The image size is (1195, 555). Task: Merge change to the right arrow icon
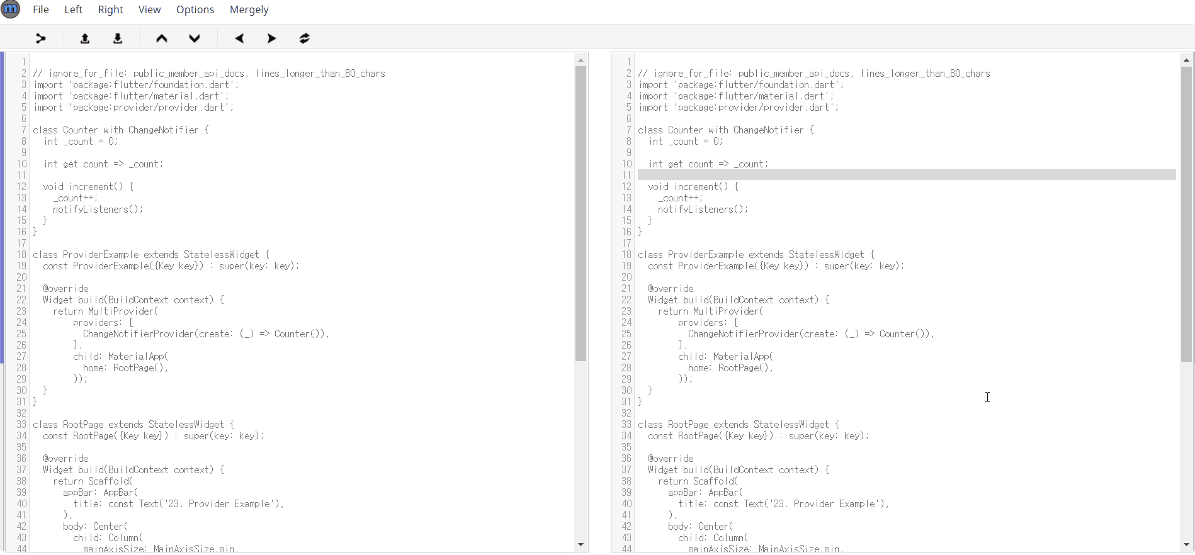click(x=272, y=38)
